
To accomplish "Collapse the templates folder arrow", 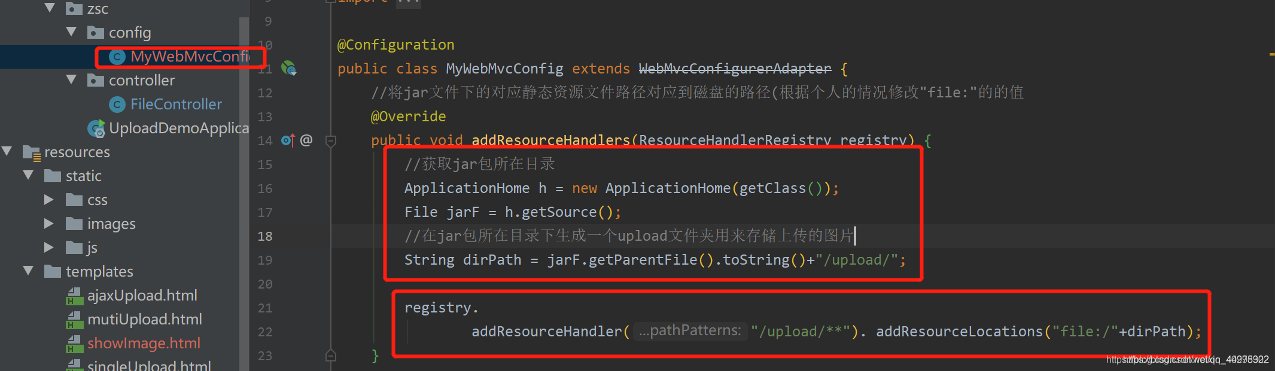I will click(x=28, y=271).
